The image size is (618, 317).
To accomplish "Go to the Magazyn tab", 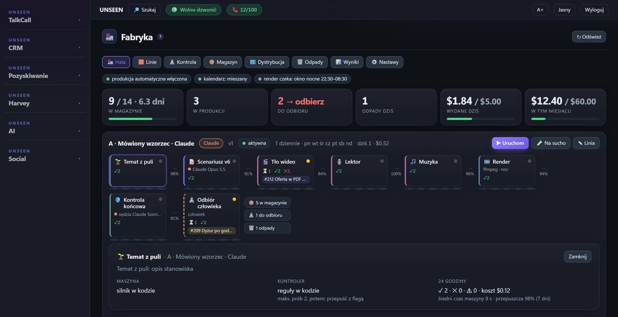I will click(223, 62).
